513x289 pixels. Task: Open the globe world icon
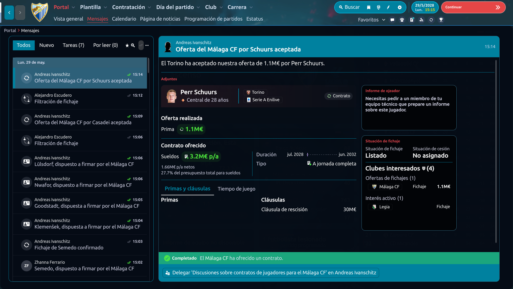[379, 7]
